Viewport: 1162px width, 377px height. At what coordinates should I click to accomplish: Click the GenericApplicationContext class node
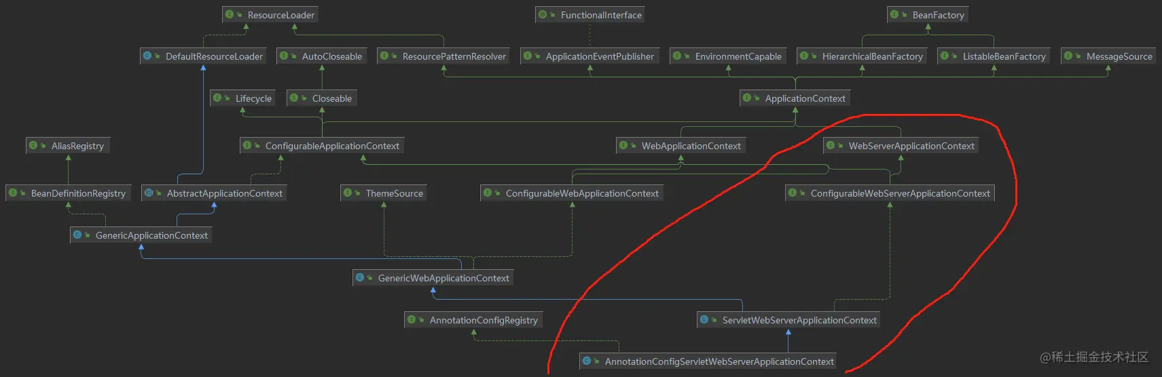(141, 235)
